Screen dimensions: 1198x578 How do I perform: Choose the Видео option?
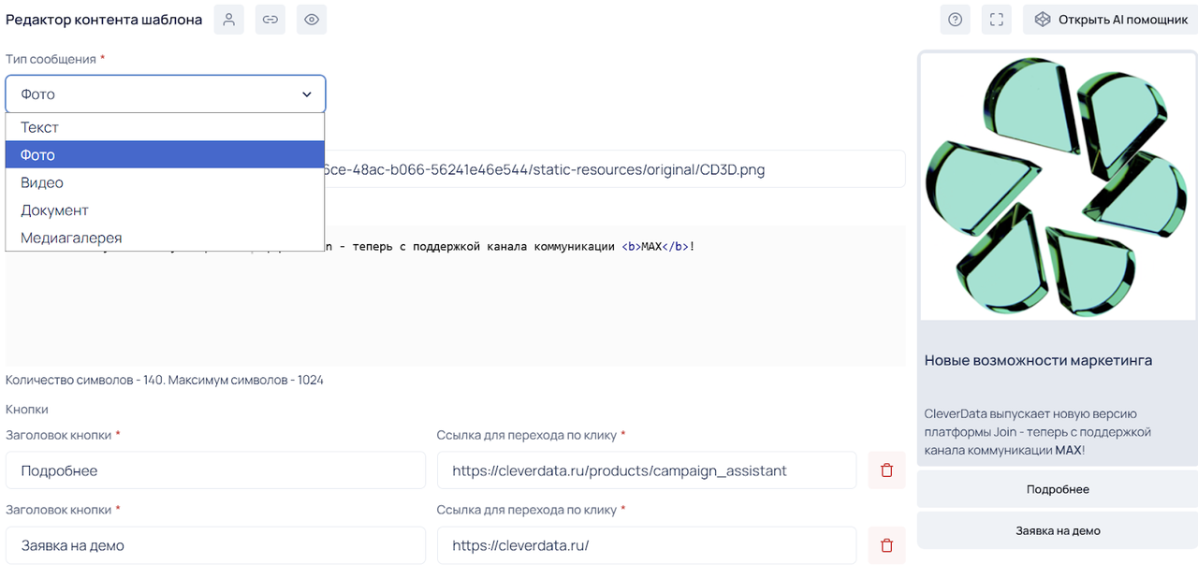click(x=165, y=182)
